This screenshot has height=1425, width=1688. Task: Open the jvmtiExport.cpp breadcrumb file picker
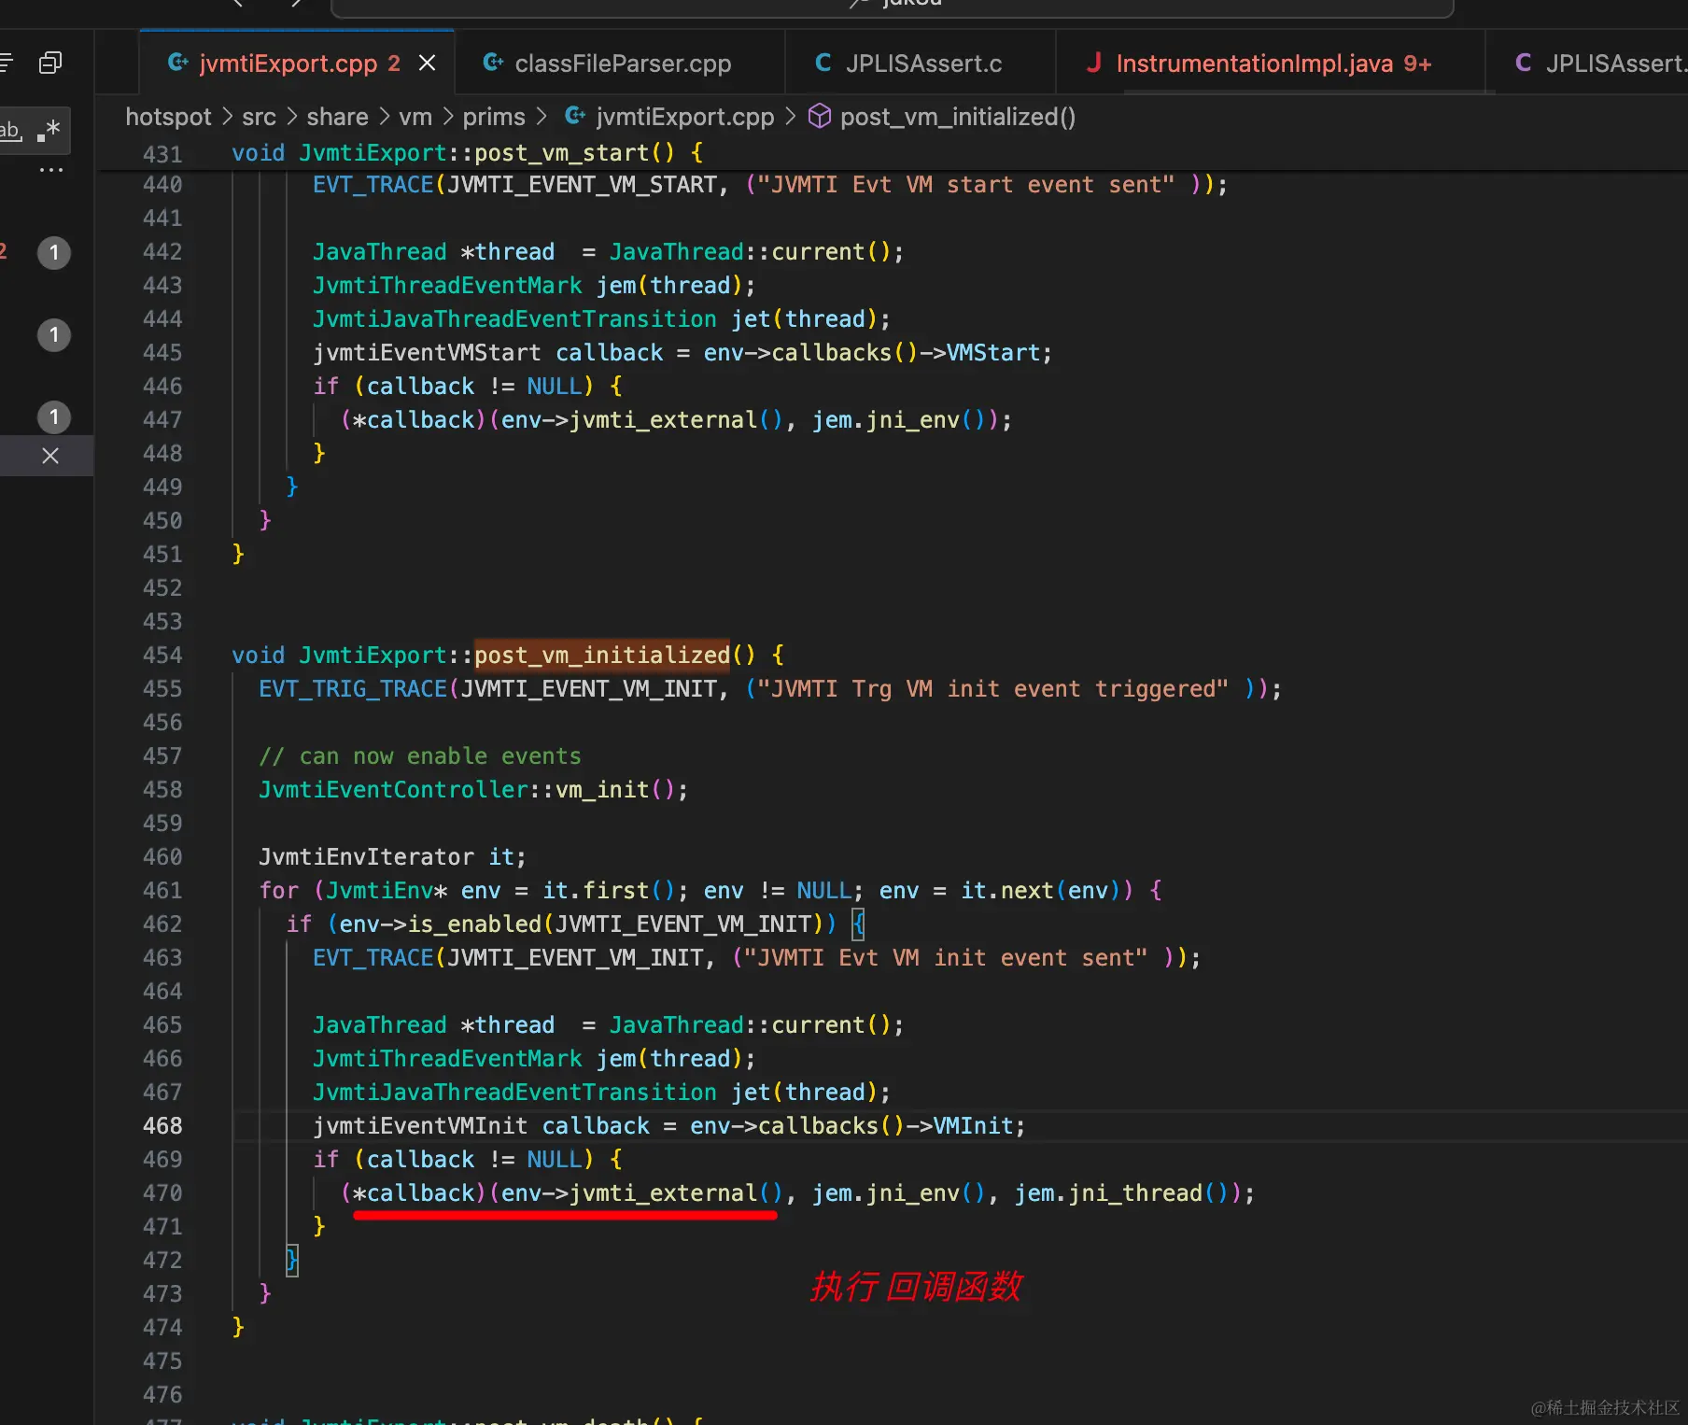(670, 117)
